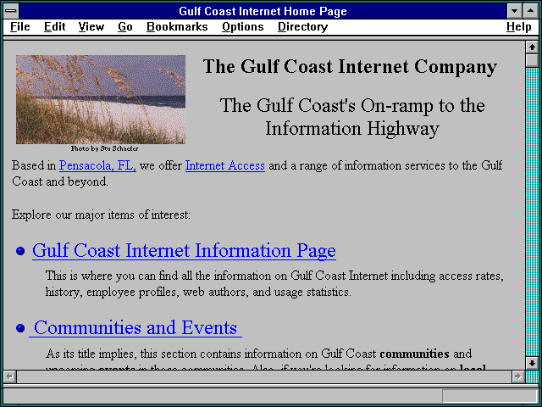Screen dimensions: 542x407
Task: Click the horizontal scrollbar right arrow
Action: tap(517, 376)
